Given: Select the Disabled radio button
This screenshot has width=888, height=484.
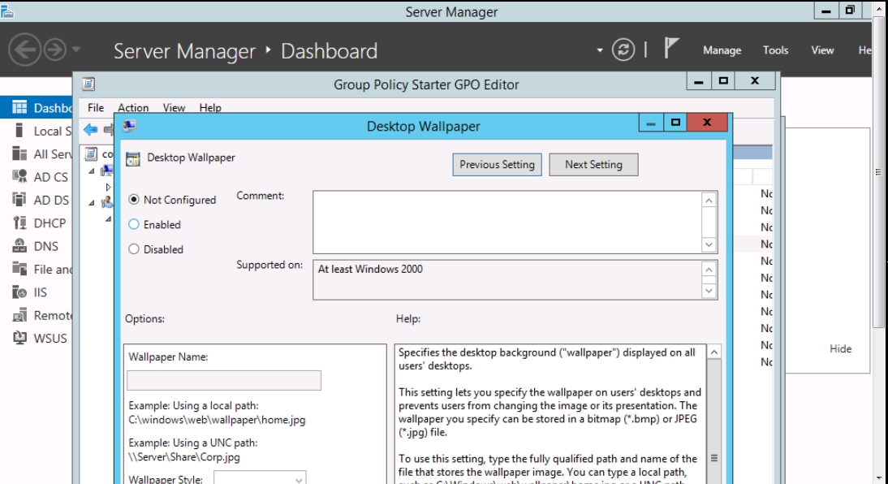Looking at the screenshot, I should [134, 249].
